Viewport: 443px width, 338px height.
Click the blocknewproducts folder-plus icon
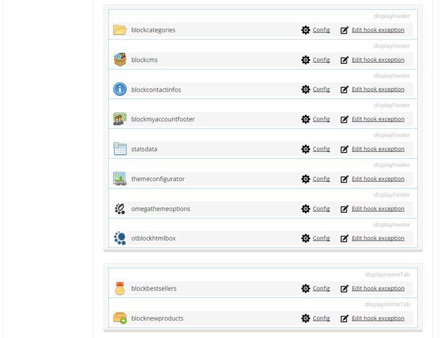click(120, 318)
